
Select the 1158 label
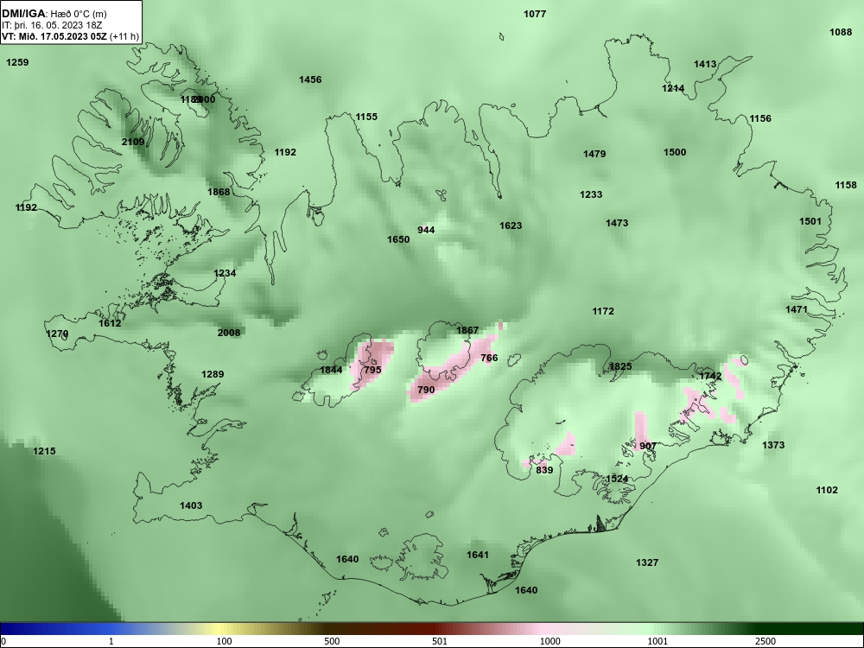point(846,185)
